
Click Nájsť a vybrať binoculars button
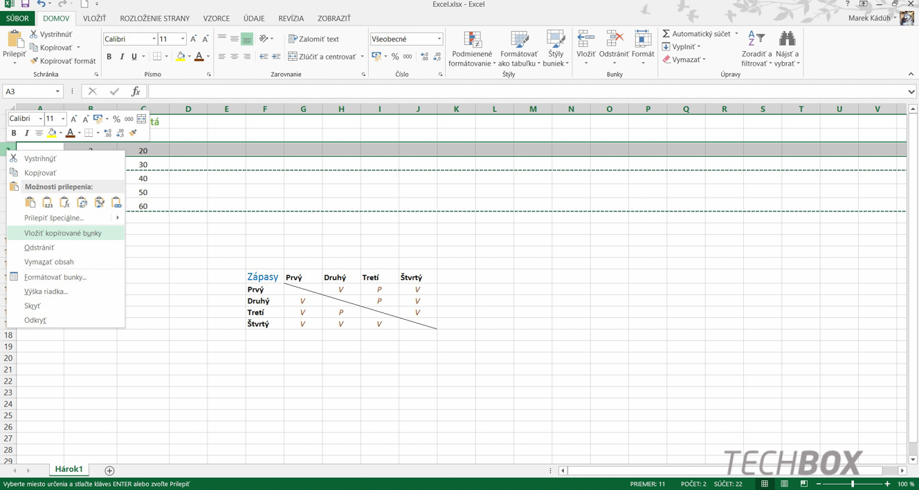(x=787, y=48)
